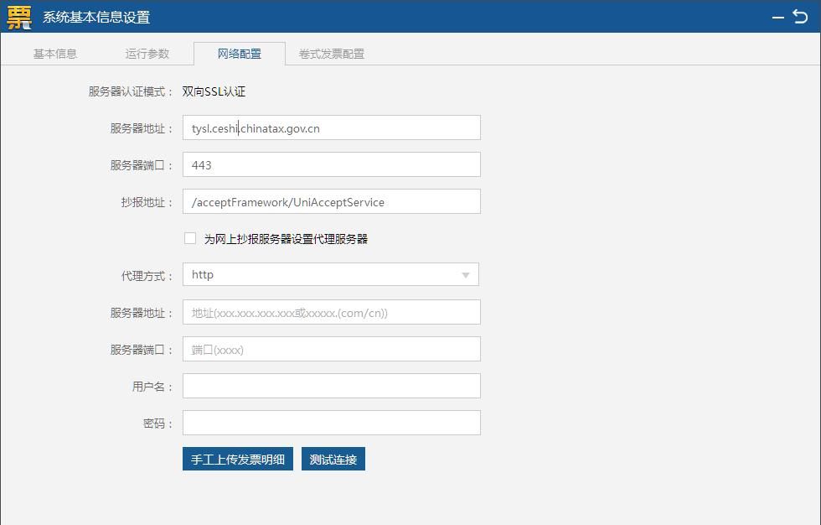Image resolution: width=821 pixels, height=525 pixels.
Task: Click the proxy 服务器端口 field with 端口(xxxx) placeholder
Action: coord(330,349)
